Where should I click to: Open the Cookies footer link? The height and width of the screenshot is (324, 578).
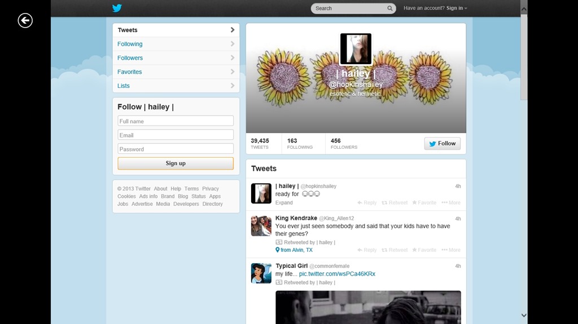tap(126, 196)
